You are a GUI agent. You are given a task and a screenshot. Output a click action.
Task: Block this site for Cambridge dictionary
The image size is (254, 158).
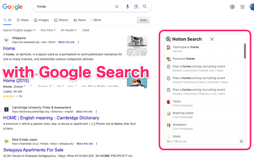(84, 111)
